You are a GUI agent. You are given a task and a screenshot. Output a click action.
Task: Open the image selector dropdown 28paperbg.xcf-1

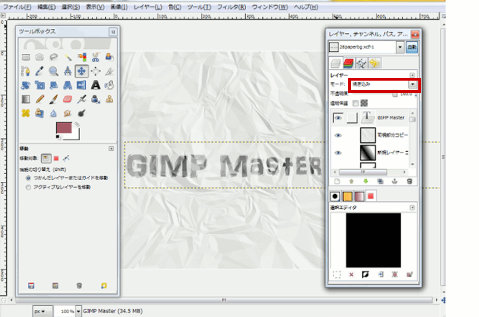pos(400,47)
